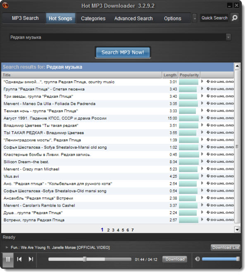Image resolution: width=248 pixels, height=275 pixels.
Task: Play preview for "Три звезды" row
Action: (202, 96)
